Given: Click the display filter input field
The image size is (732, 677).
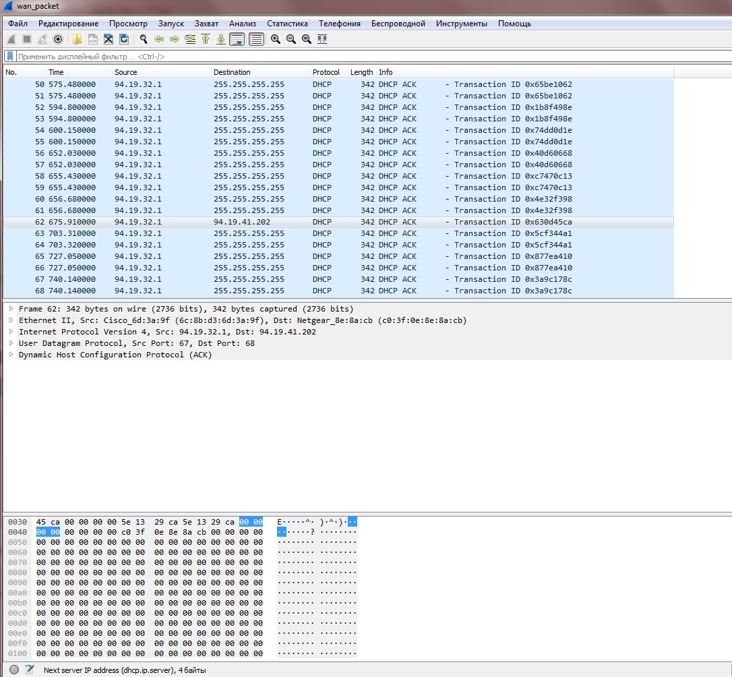Looking at the screenshot, I should pos(337,57).
